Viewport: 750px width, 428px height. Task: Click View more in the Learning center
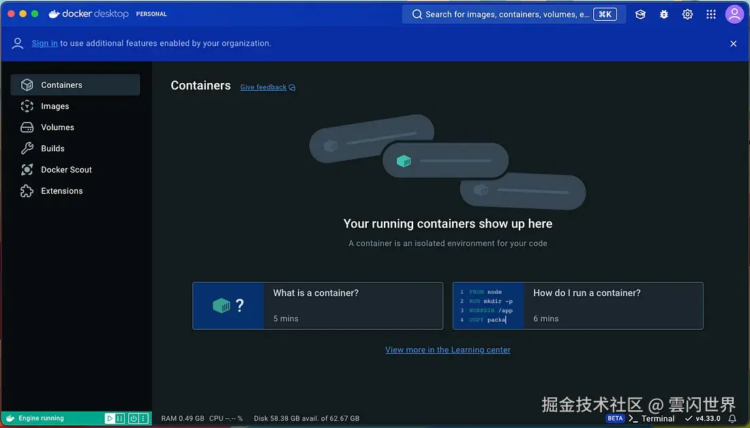[x=448, y=350]
